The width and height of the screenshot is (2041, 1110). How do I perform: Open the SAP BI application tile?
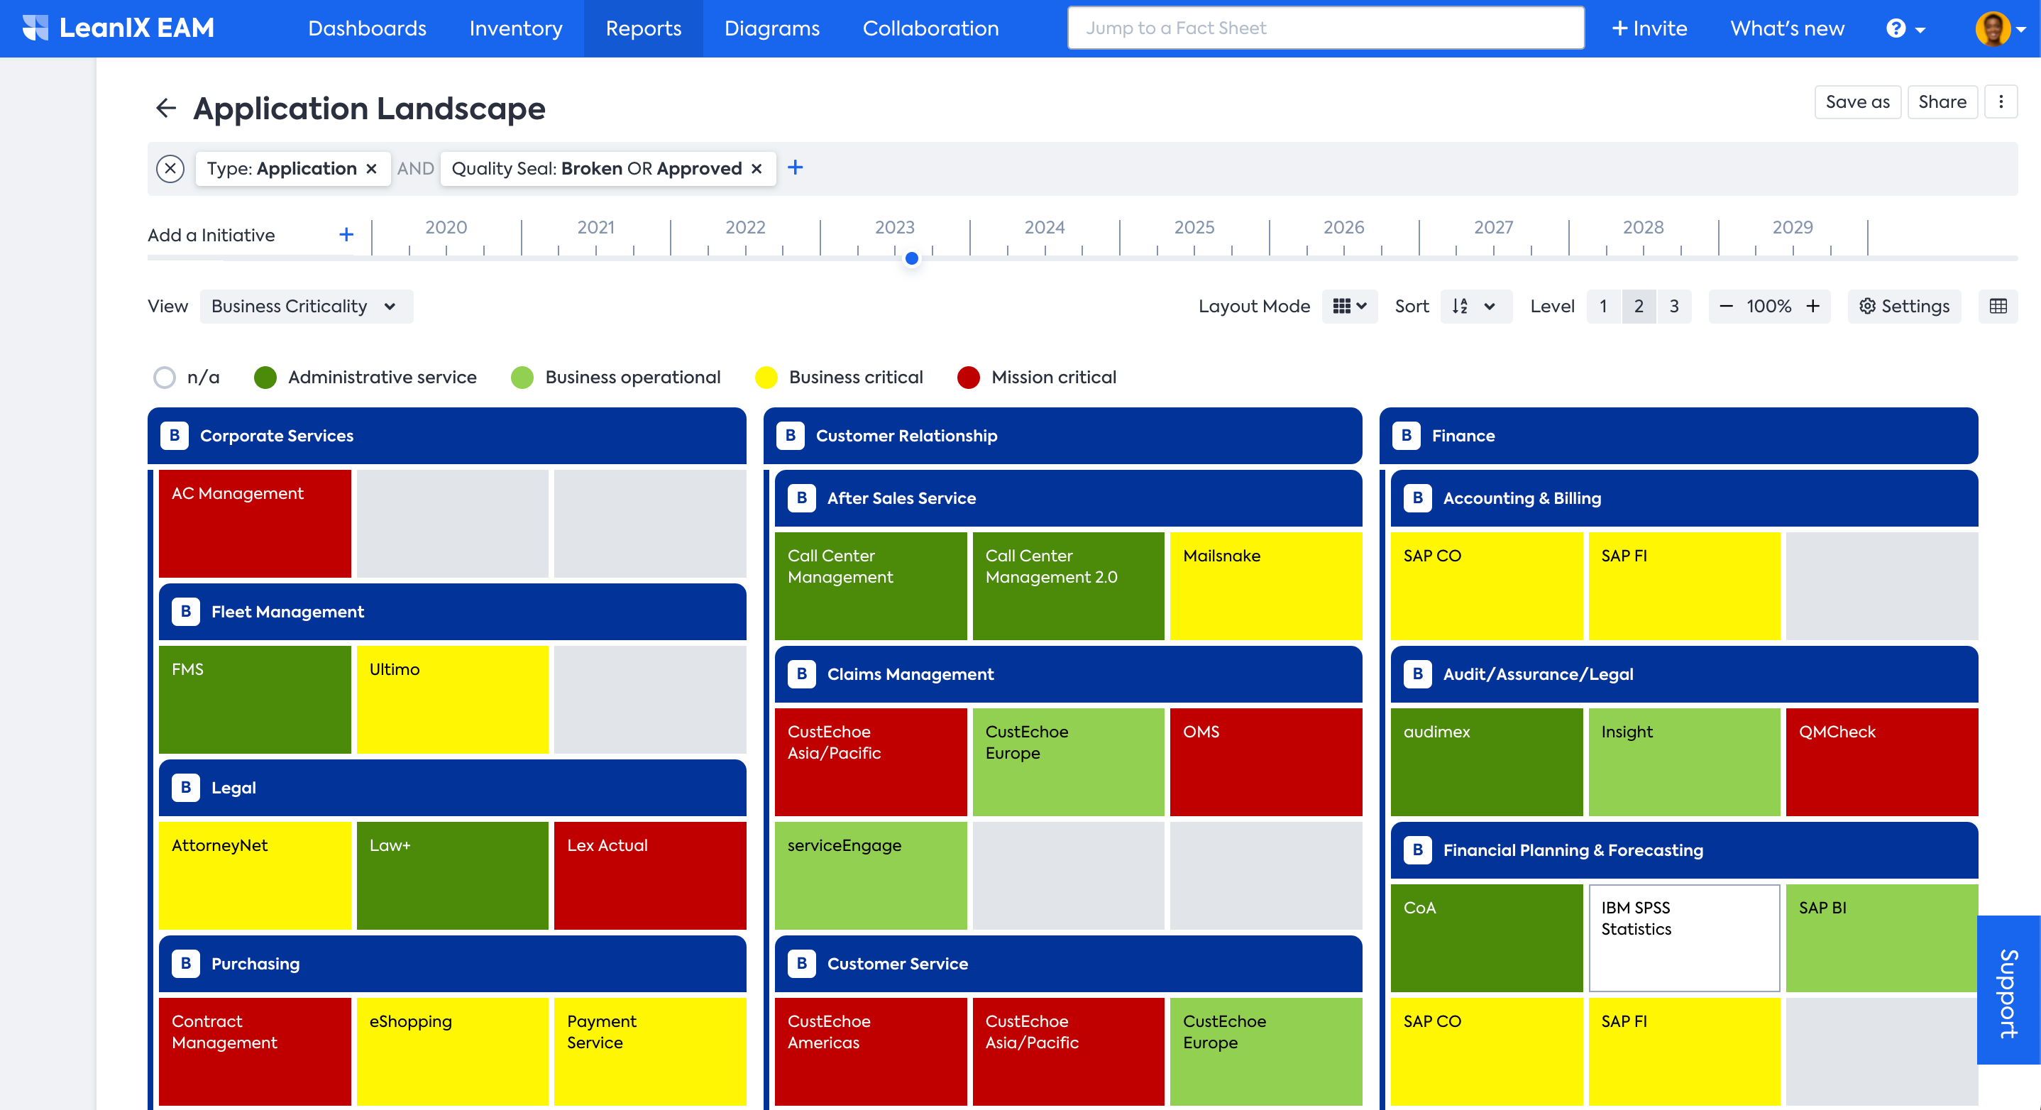pyautogui.click(x=1882, y=938)
